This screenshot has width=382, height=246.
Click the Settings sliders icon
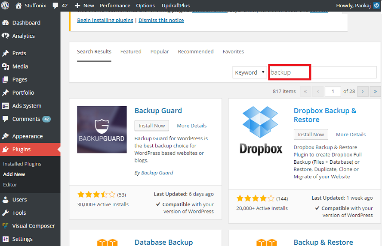(5, 239)
